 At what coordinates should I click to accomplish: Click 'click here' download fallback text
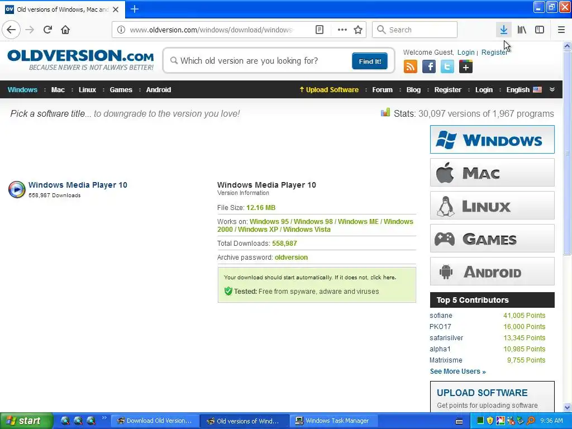point(382,277)
